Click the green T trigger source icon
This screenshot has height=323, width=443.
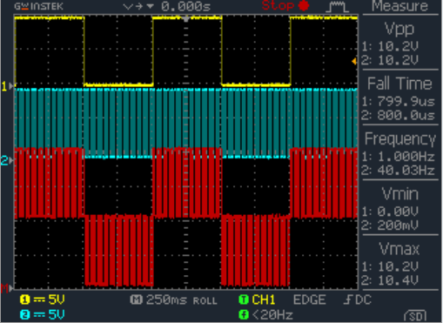point(244,299)
